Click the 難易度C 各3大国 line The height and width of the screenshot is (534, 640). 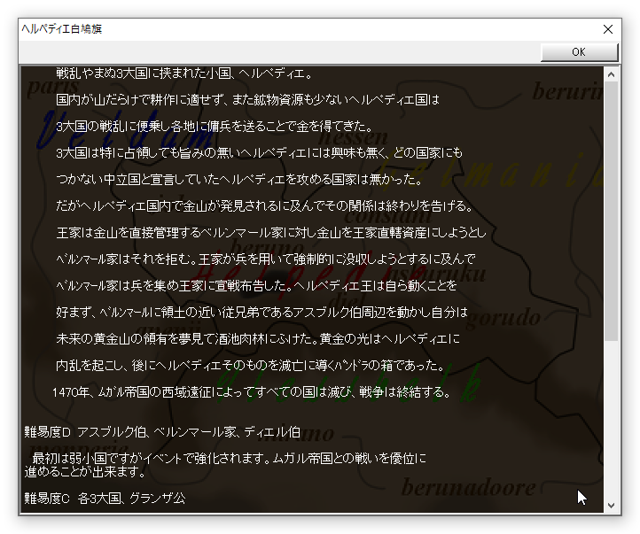pyautogui.click(x=105, y=499)
